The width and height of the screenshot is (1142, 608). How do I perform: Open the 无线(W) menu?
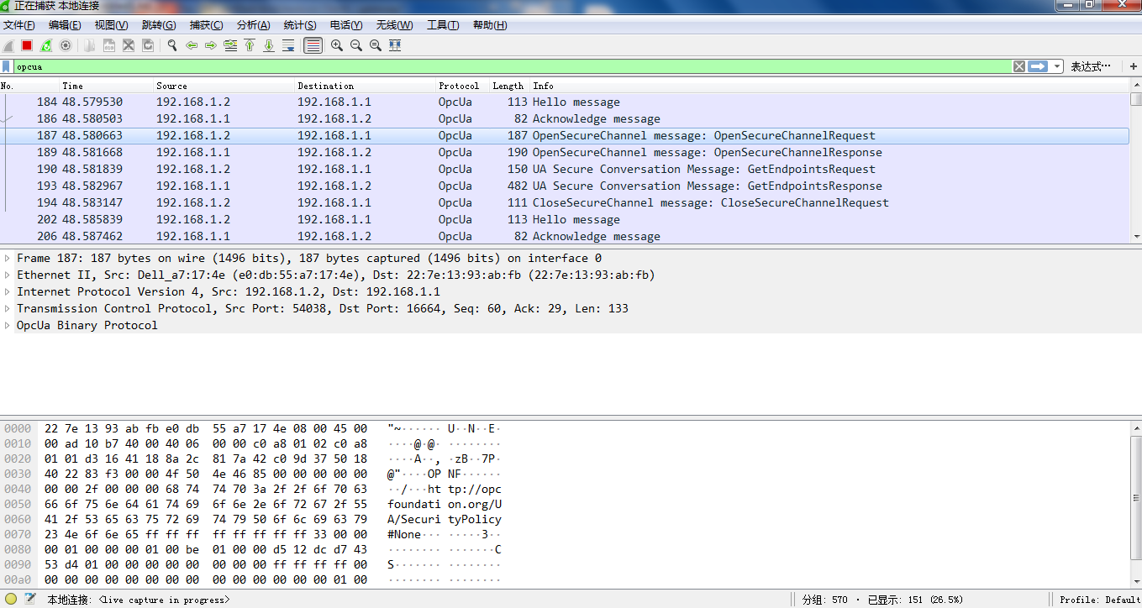(394, 25)
